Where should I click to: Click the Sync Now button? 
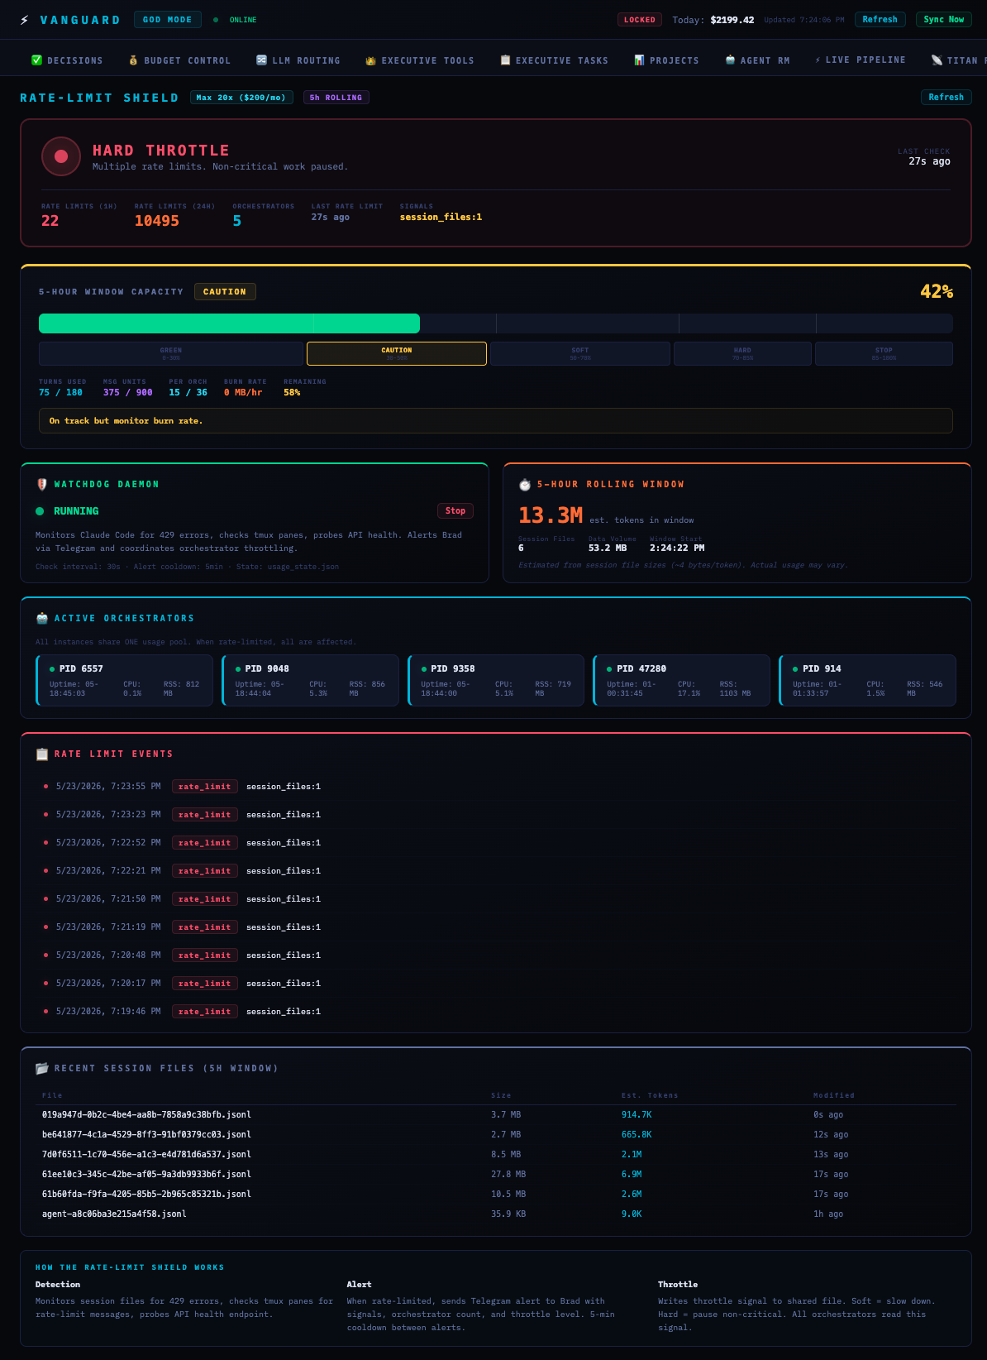[x=943, y=20]
